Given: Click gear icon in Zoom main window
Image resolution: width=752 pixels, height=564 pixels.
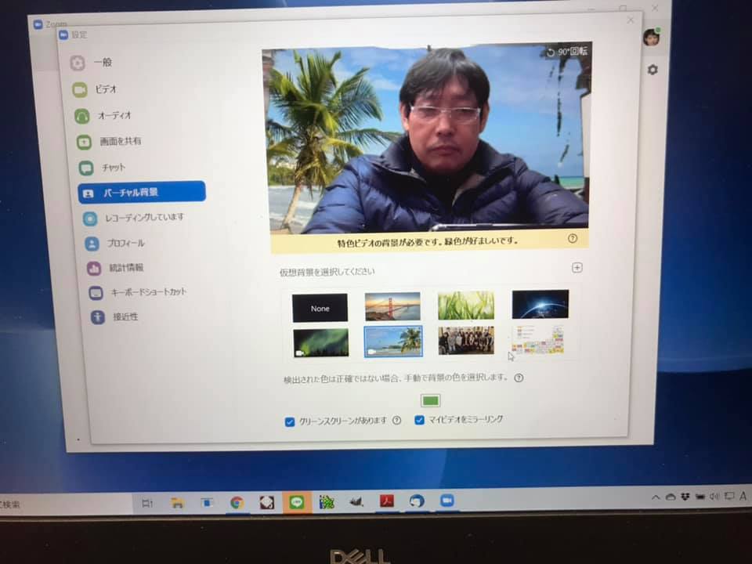Looking at the screenshot, I should (653, 70).
